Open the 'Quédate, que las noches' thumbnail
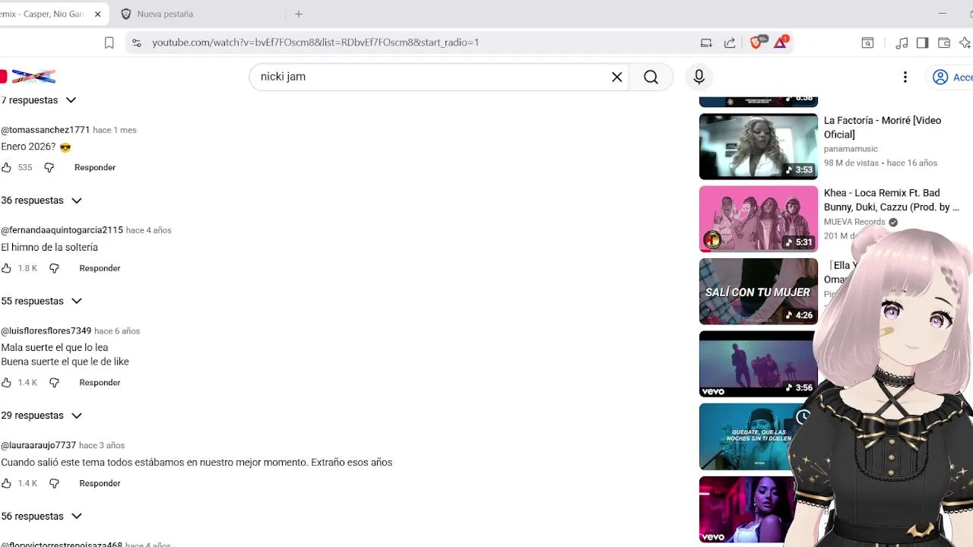Screen dimensions: 973x547 click(x=749, y=437)
